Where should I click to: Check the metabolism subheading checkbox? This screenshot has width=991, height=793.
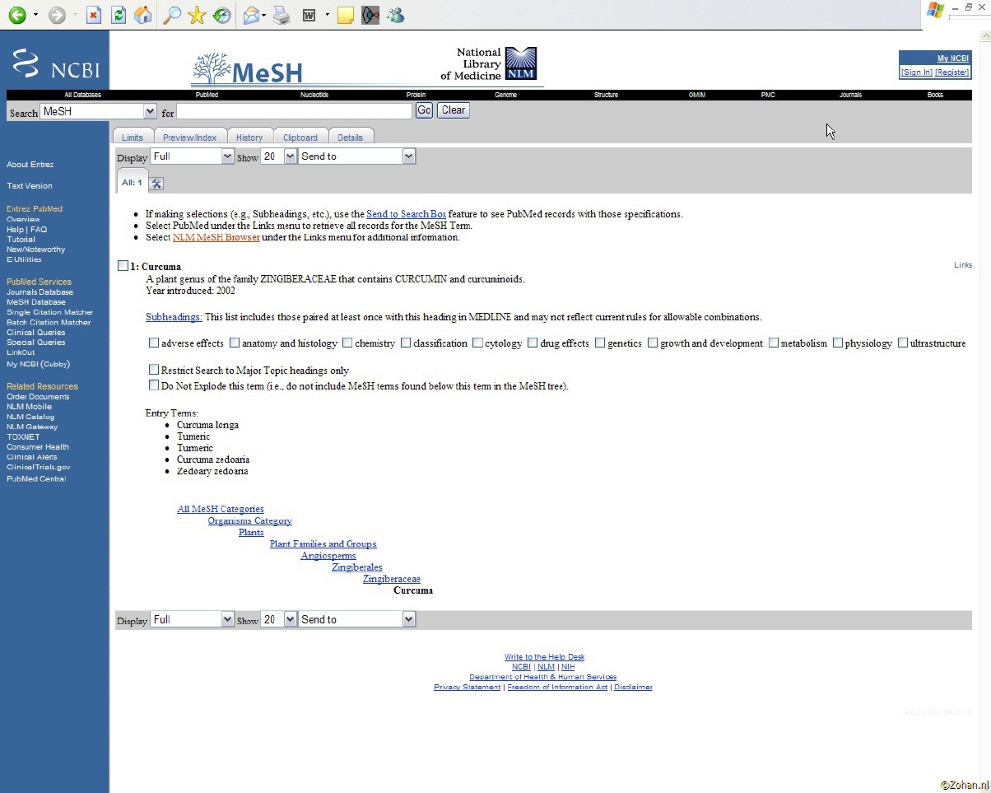(x=774, y=343)
